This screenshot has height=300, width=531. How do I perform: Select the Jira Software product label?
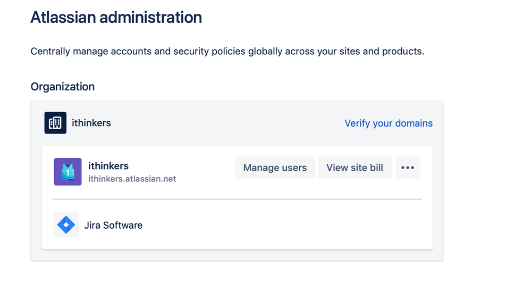[113, 226]
